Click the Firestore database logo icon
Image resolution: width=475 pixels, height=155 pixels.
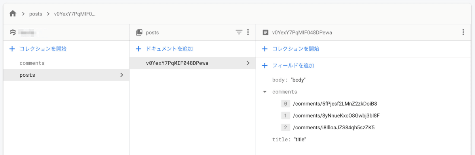point(13,32)
